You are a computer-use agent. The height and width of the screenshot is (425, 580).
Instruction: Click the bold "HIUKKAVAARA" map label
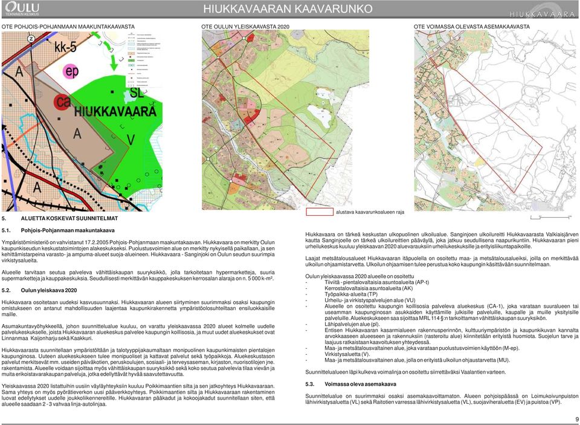click(115, 111)
